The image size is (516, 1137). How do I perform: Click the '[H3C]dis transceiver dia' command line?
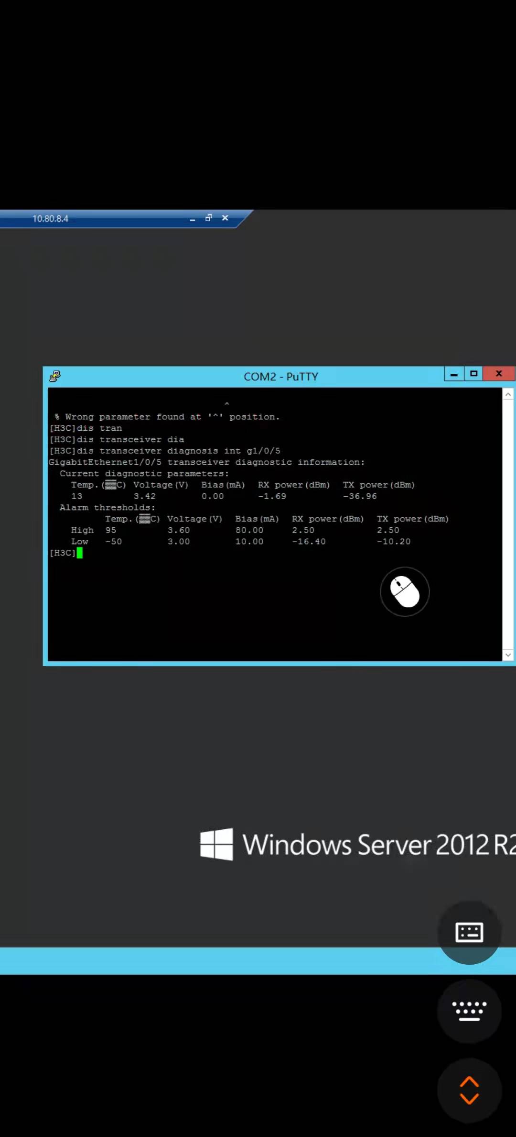coord(117,439)
